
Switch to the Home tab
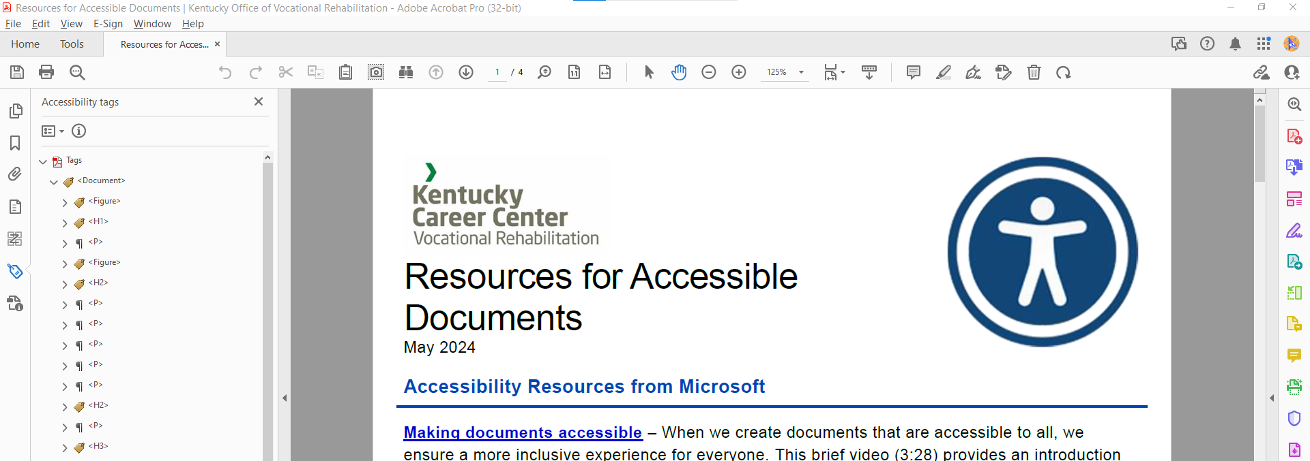coord(25,44)
